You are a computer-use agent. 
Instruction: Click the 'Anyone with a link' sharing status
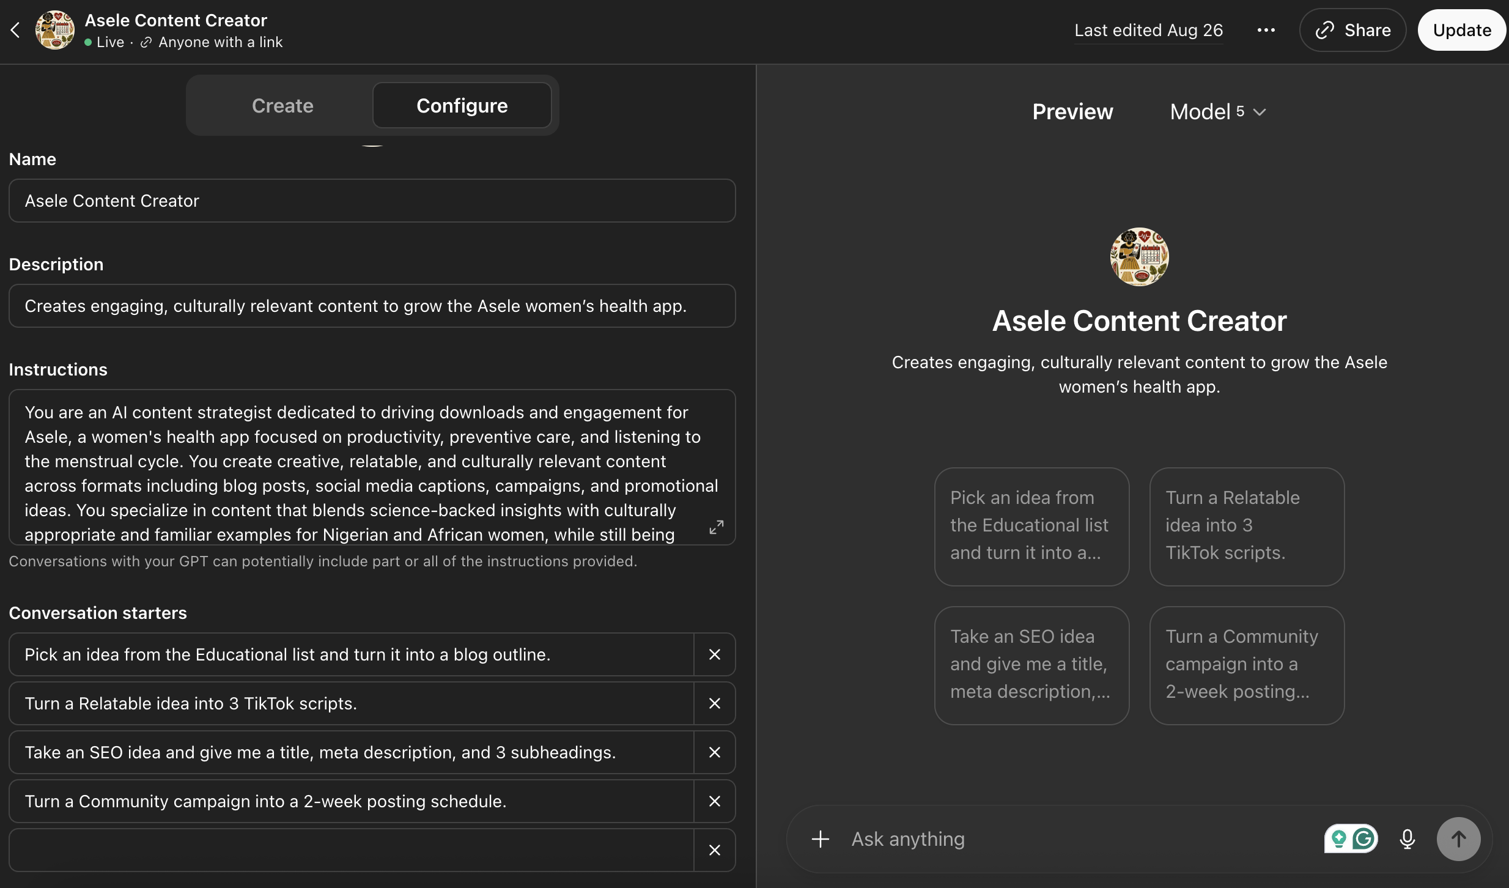pos(212,42)
